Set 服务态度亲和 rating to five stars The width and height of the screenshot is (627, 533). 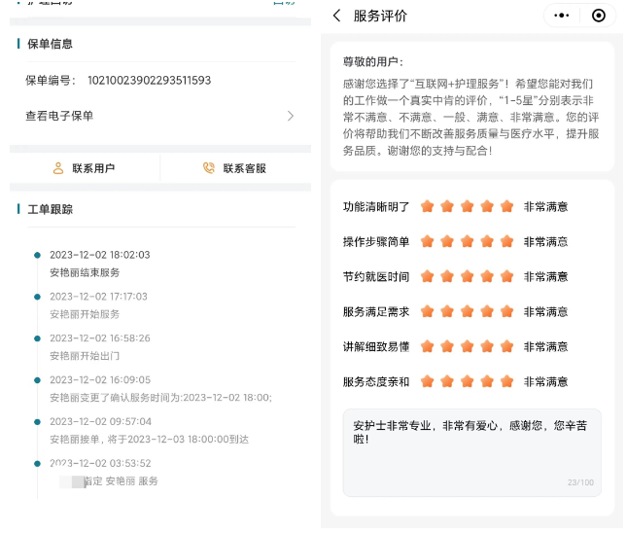[506, 381]
